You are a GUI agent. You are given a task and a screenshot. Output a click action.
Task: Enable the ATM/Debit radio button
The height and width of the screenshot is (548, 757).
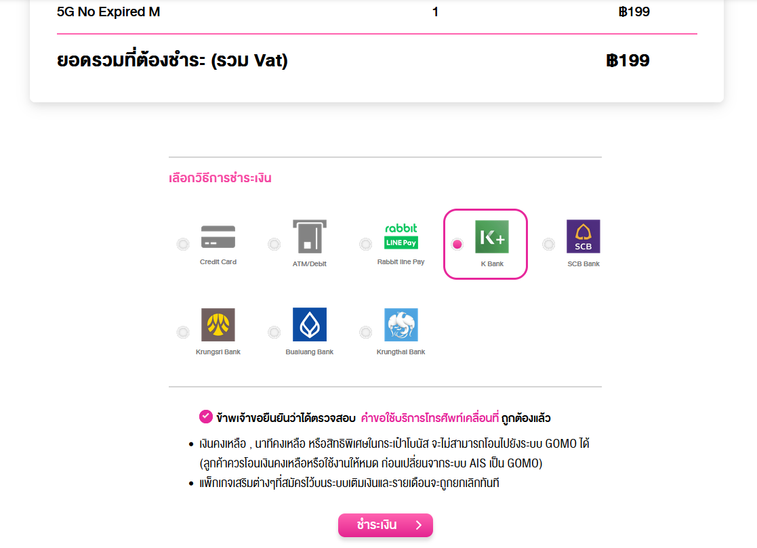point(274,244)
